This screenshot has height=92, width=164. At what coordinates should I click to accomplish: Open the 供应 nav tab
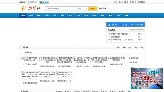(x=31, y=15)
